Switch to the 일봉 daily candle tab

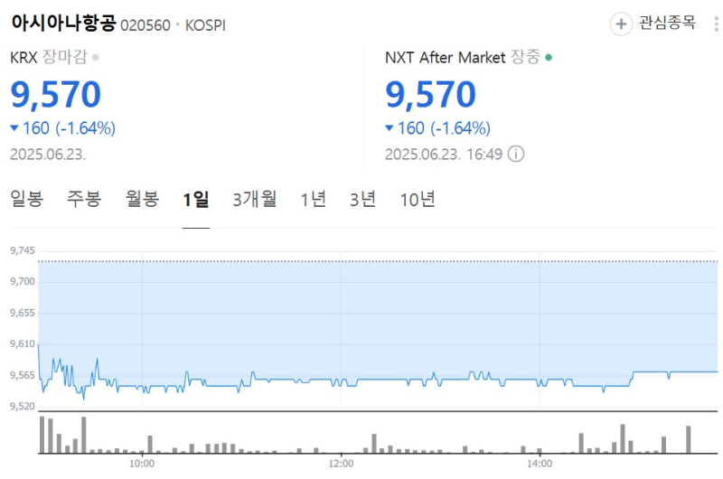tap(27, 199)
